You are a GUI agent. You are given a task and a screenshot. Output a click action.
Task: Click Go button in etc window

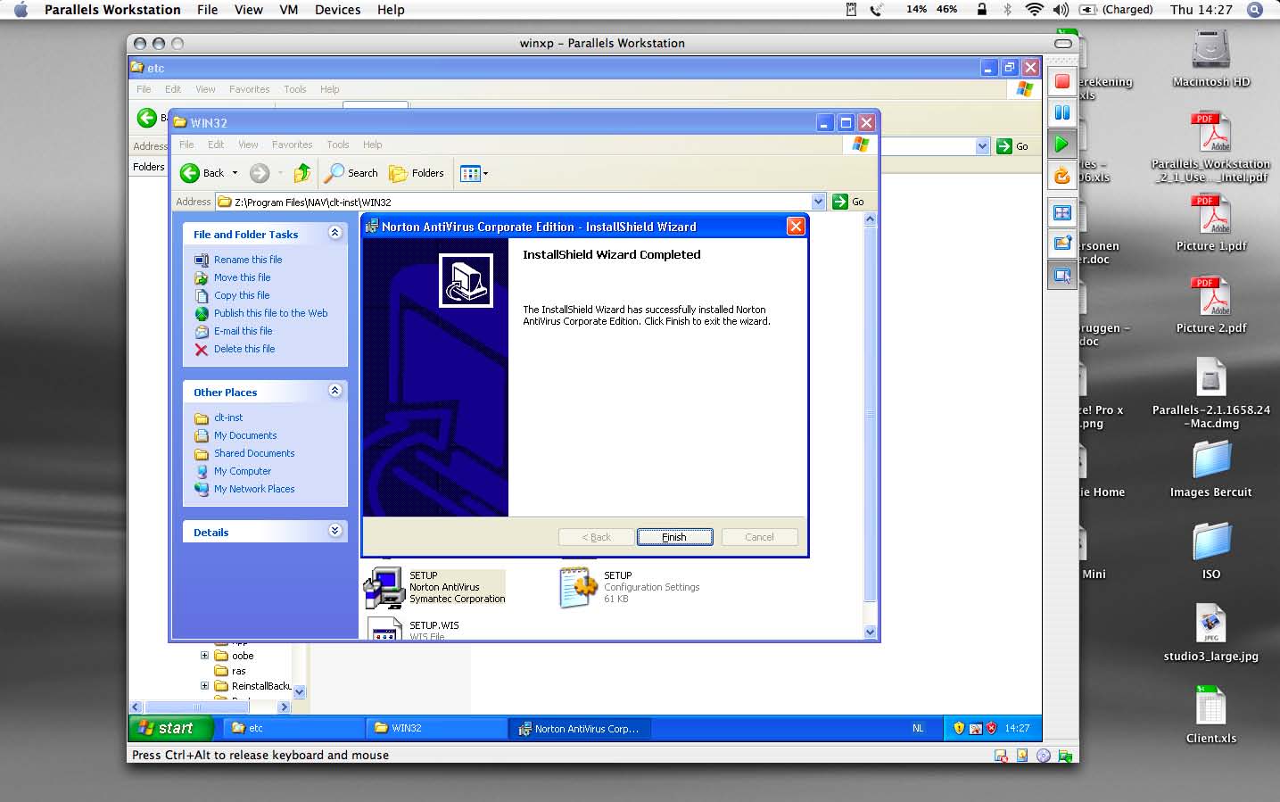pyautogui.click(x=1013, y=146)
